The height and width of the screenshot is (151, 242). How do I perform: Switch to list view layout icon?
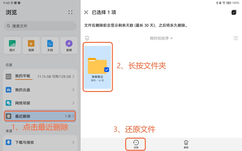pyautogui.click(x=235, y=38)
